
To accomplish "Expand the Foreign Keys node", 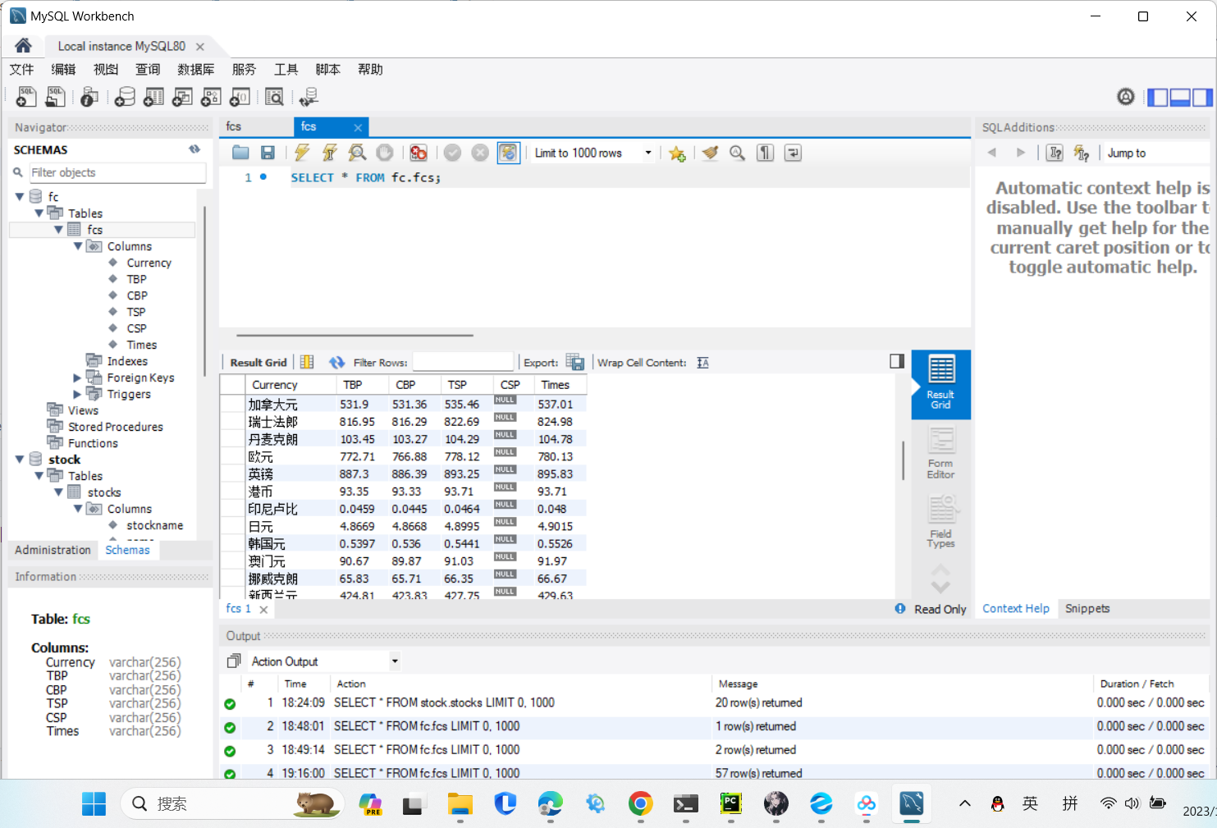I will pos(78,377).
